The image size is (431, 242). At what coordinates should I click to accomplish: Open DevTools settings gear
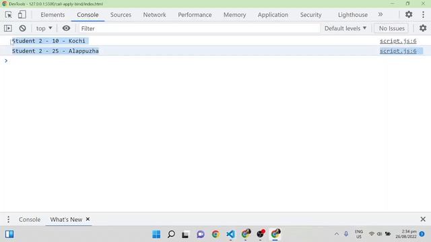(409, 15)
